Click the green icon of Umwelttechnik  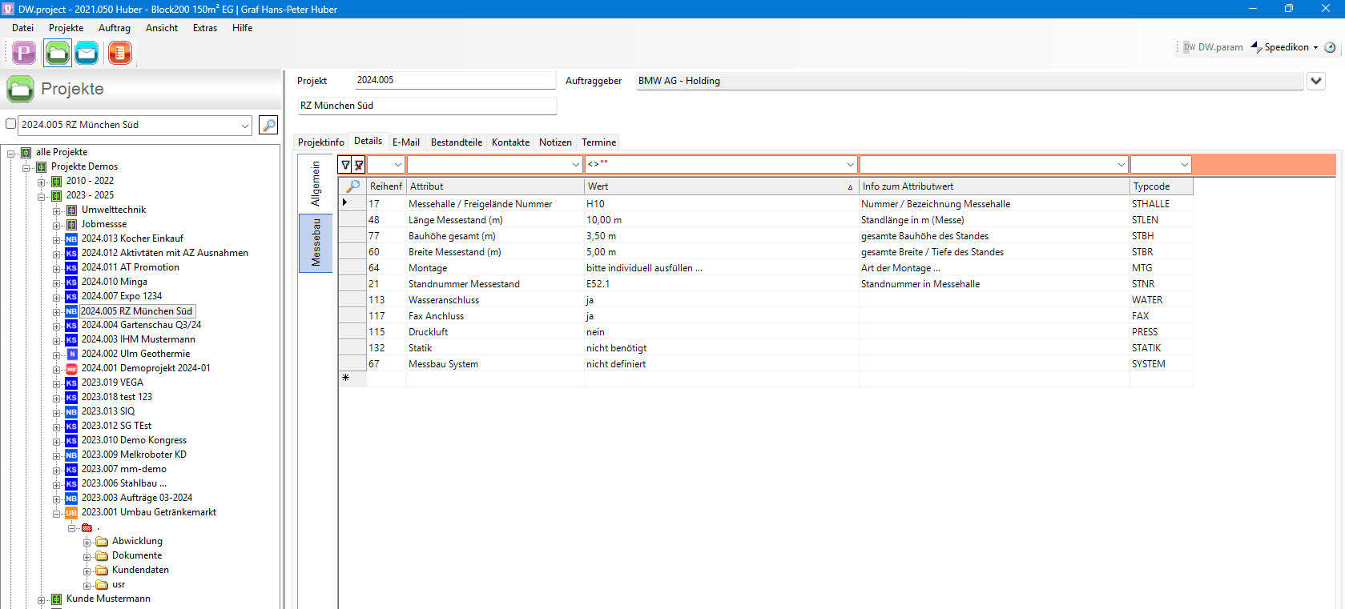(x=71, y=210)
